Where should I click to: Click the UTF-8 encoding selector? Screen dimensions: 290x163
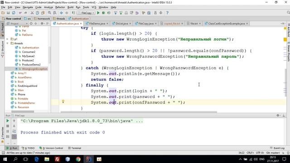pyautogui.click(x=260, y=153)
